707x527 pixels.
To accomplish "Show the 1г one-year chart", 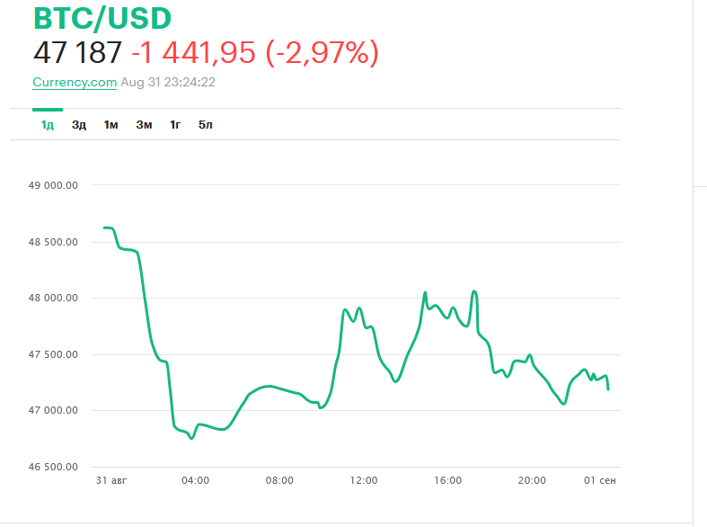I will click(175, 125).
